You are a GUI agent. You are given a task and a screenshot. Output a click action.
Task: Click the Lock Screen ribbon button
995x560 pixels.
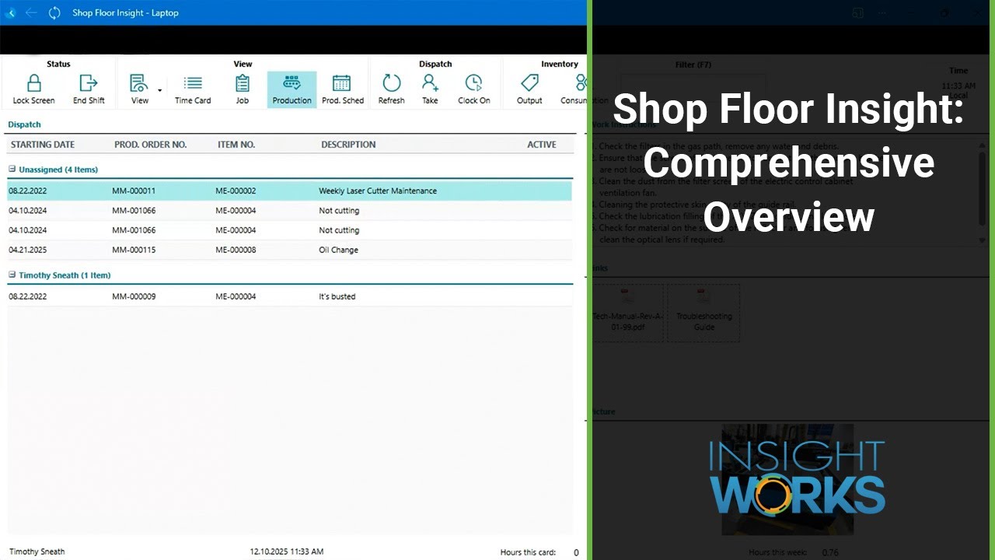[x=33, y=89]
